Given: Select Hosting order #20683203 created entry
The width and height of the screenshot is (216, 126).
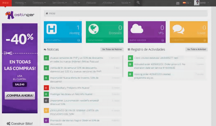Looking at the screenshot, I should click(152, 76).
